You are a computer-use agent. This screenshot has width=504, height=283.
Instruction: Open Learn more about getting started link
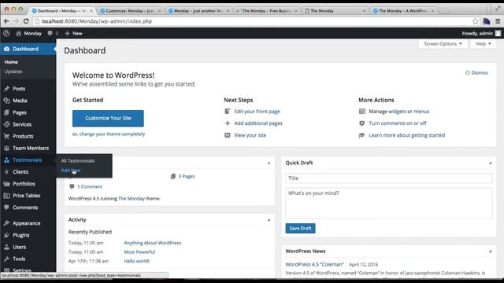[x=407, y=135]
